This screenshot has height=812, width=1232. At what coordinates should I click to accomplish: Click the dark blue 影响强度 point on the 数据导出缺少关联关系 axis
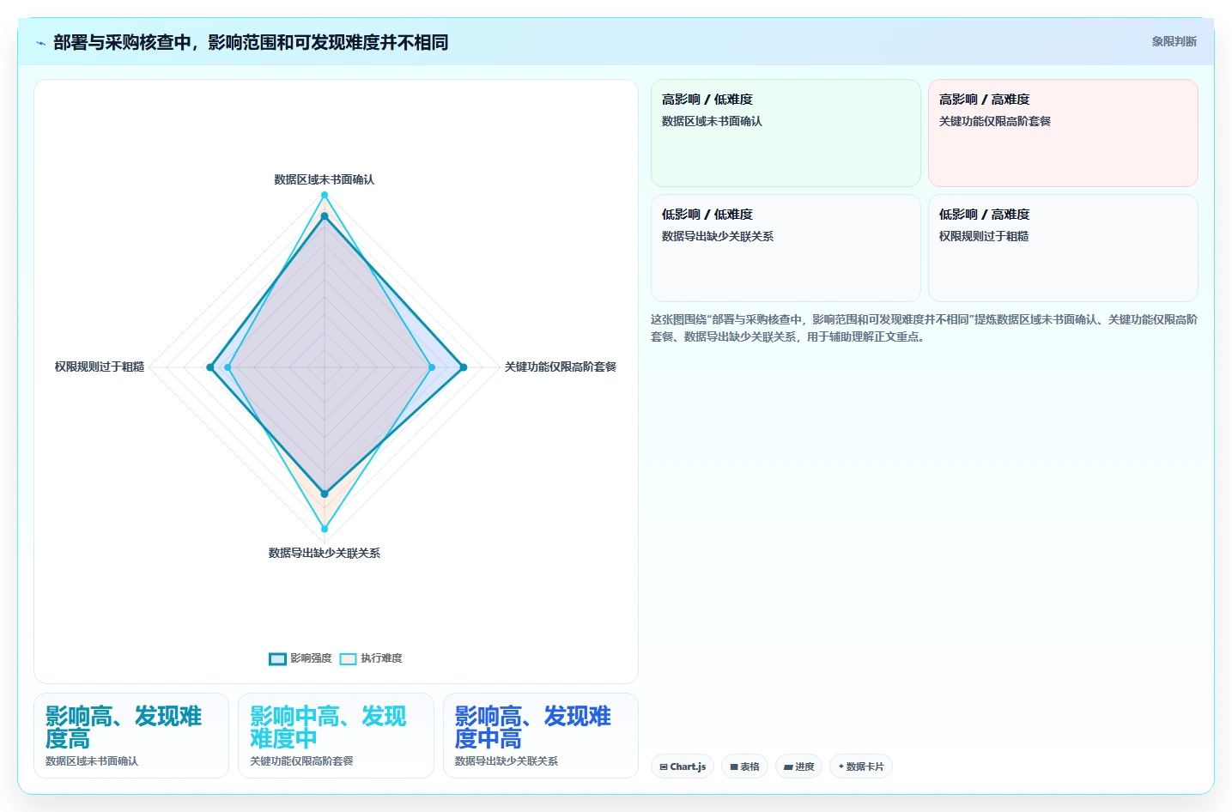coord(325,494)
